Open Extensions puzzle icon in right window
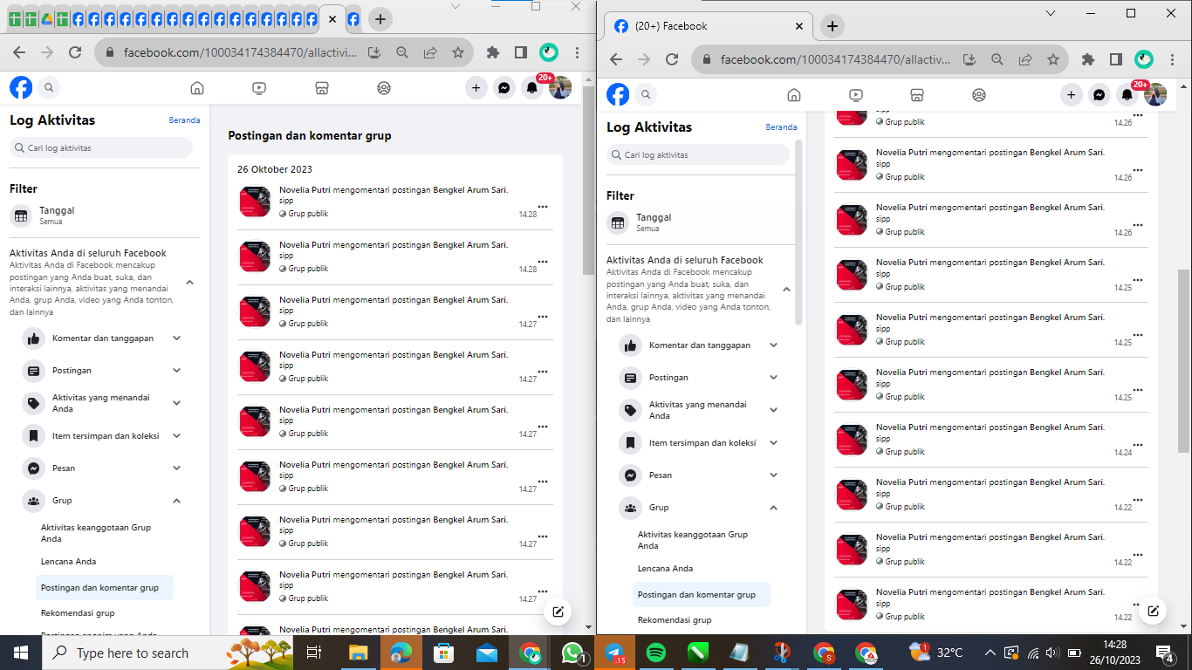 (x=1087, y=59)
